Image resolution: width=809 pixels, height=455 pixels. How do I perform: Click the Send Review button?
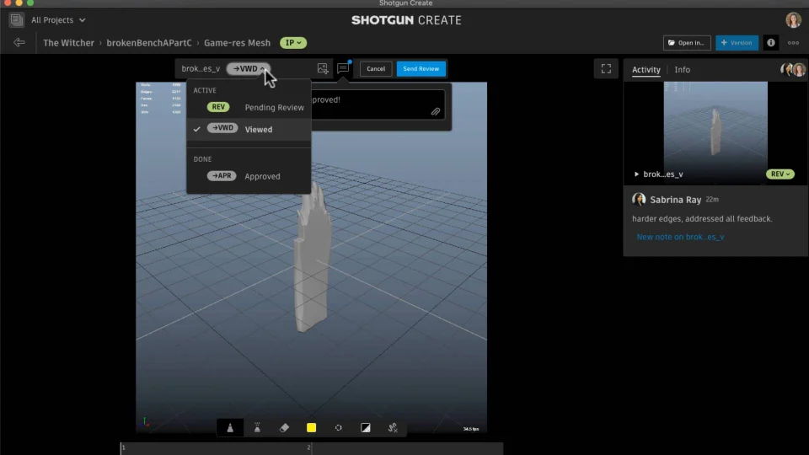point(421,68)
